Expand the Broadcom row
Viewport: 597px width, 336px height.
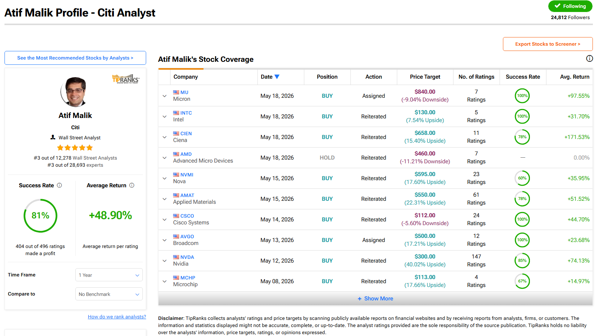coord(165,240)
